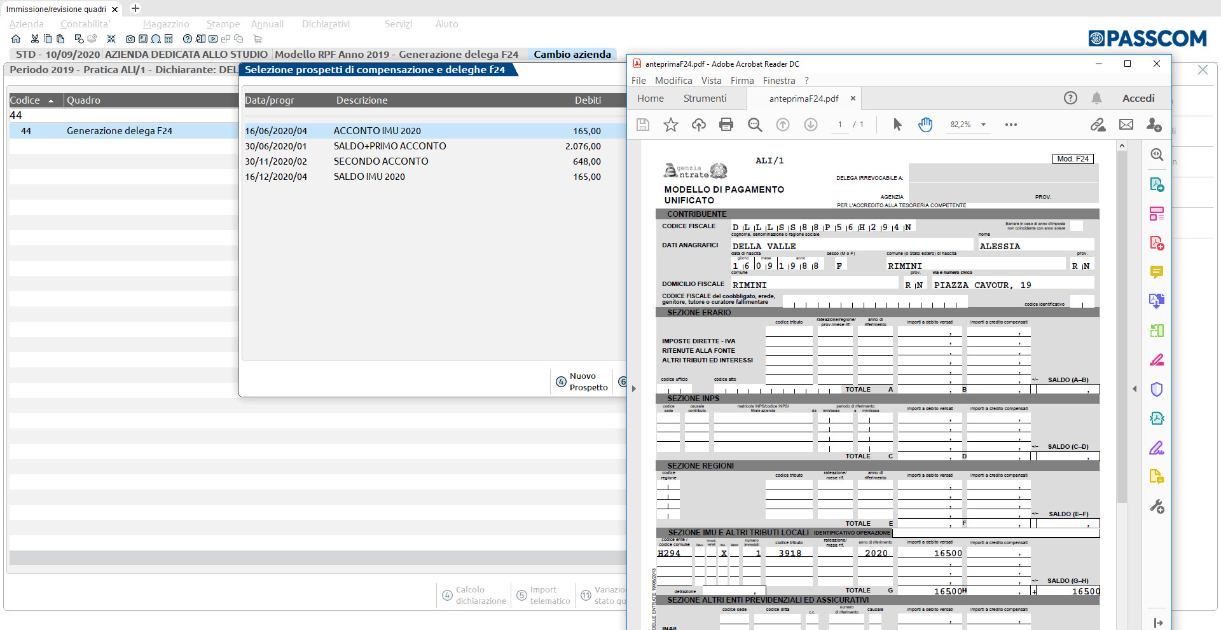The height and width of the screenshot is (630, 1221).
Task: Click the Descrizione column header
Action: point(362,100)
